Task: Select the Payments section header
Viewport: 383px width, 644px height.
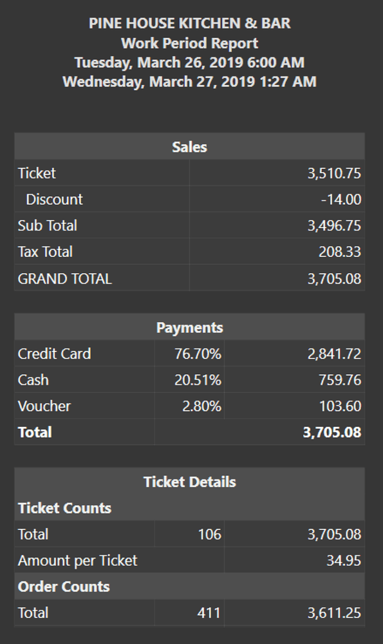Action: coord(189,327)
